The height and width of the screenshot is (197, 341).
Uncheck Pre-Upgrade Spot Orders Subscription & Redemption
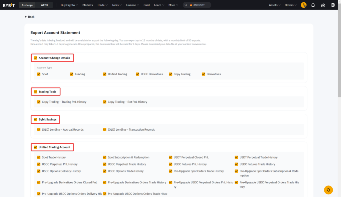(236, 171)
